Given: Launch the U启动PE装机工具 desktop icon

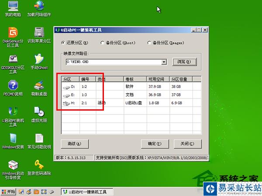Looking at the screenshot, I should (x=13, y=117).
